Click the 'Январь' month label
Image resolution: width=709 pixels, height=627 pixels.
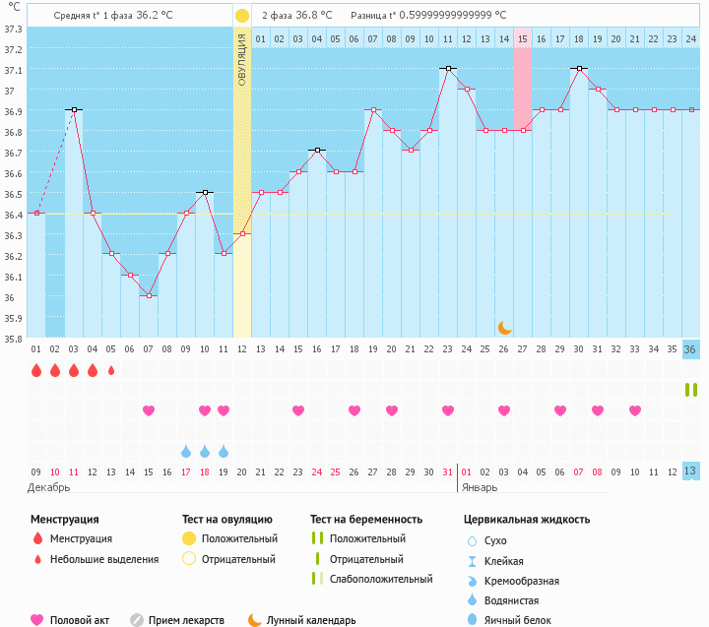[479, 487]
